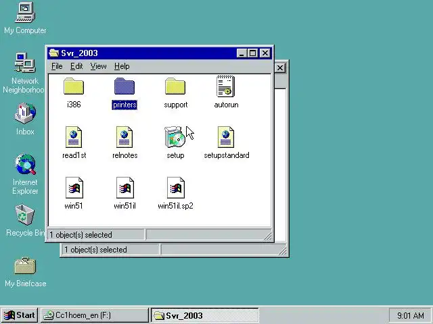
Task: Select the Network Neighborhood desktop icon
Action: click(25, 63)
